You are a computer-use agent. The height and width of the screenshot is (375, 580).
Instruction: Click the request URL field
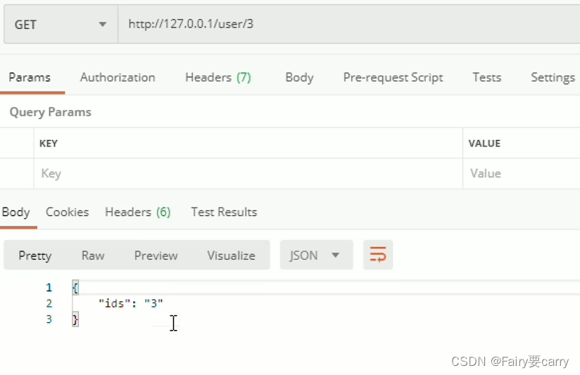pos(349,25)
